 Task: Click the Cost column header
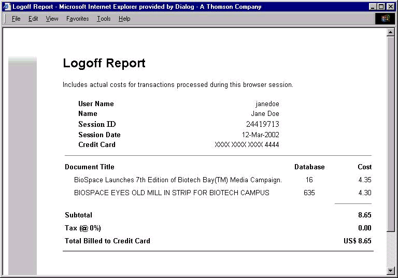365,167
